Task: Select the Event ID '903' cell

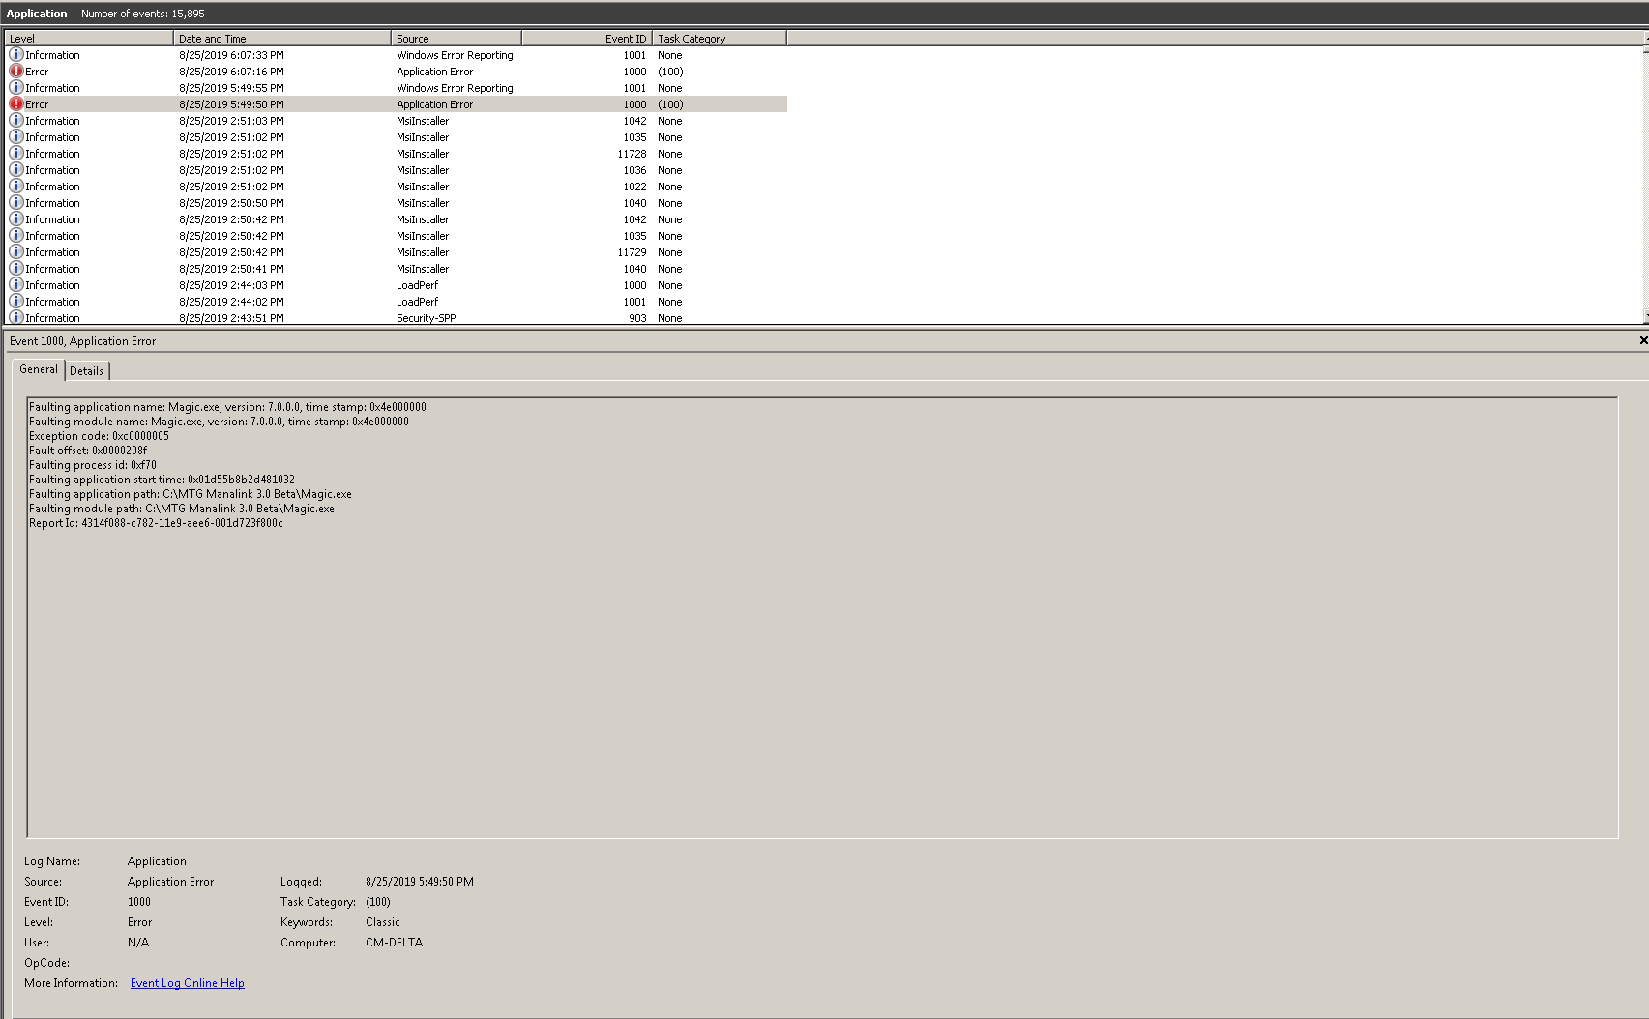Action: coord(637,317)
